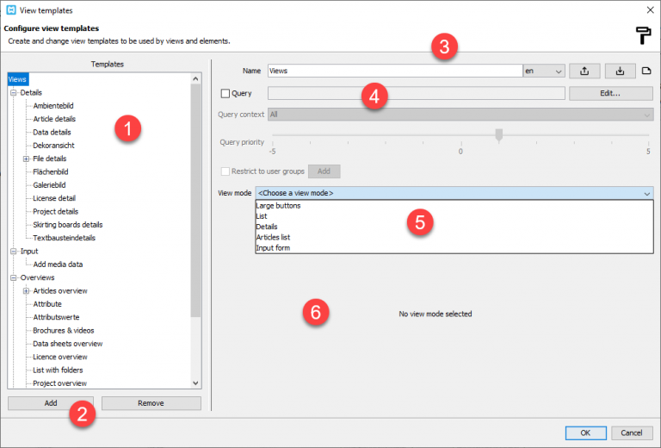Select Textbausteindetails template

point(64,238)
